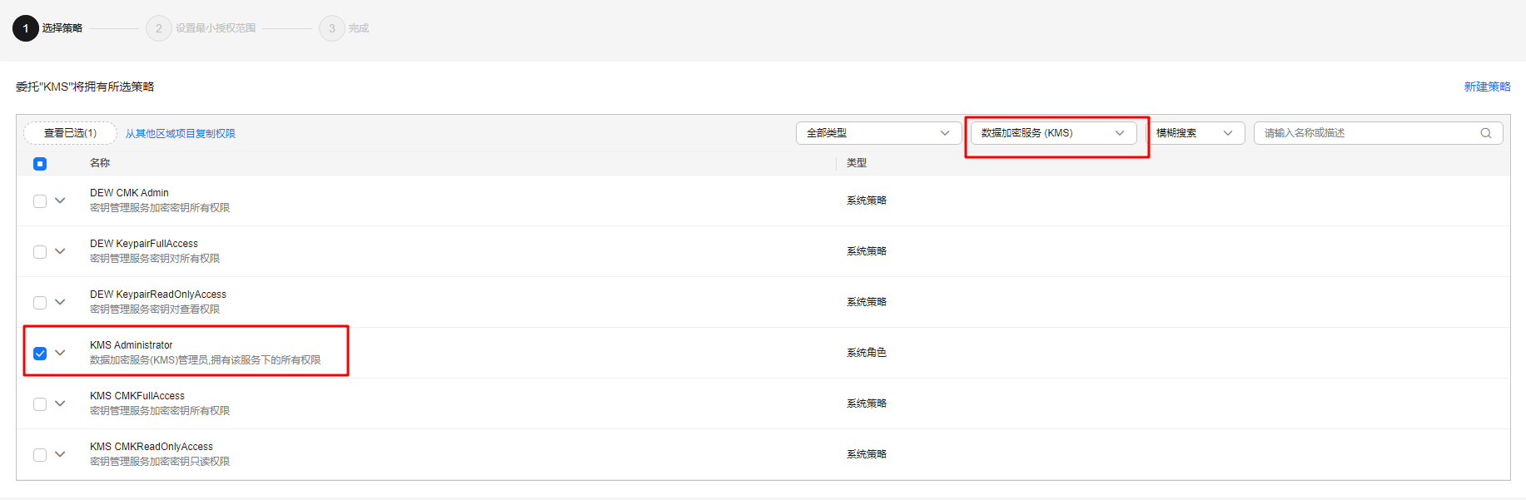This screenshot has height=500, width=1526.
Task: Toggle the select-all header checkbox
Action: click(40, 164)
